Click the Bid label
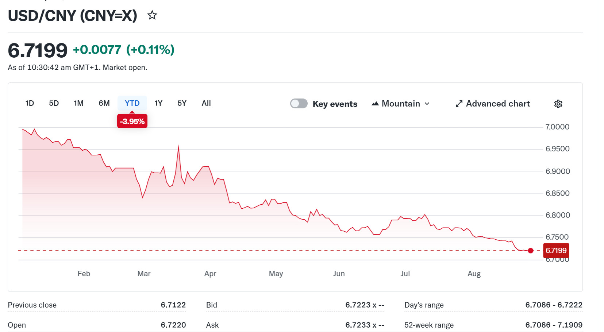Image resolution: width=604 pixels, height=332 pixels. pyautogui.click(x=212, y=305)
